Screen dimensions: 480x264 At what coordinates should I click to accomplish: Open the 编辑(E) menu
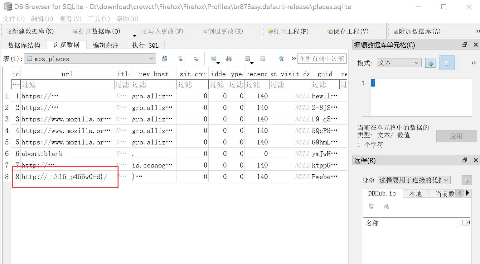pyautogui.click(x=42, y=19)
